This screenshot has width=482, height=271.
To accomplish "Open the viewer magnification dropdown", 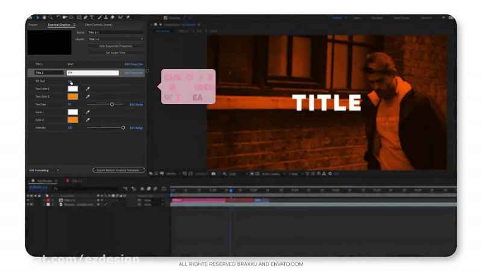I will point(172,174).
